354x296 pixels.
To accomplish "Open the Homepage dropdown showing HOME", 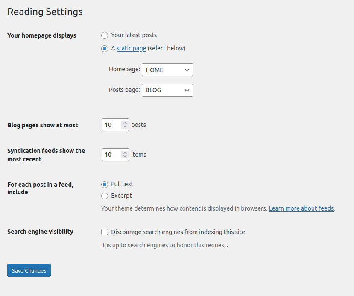I will click(167, 70).
